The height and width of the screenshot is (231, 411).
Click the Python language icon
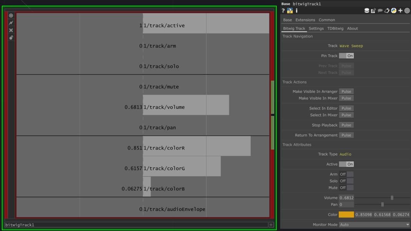394,11
